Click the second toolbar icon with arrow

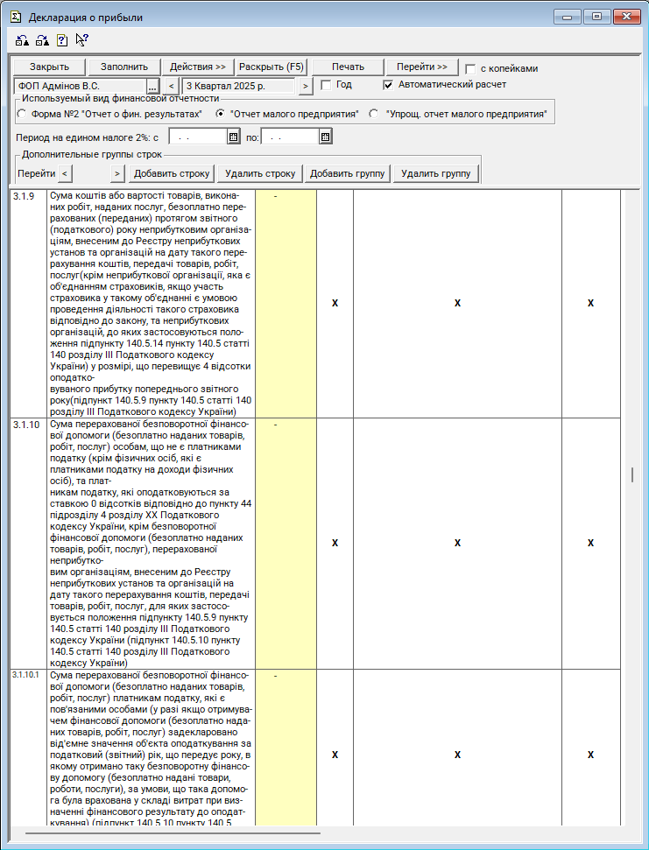coord(41,39)
